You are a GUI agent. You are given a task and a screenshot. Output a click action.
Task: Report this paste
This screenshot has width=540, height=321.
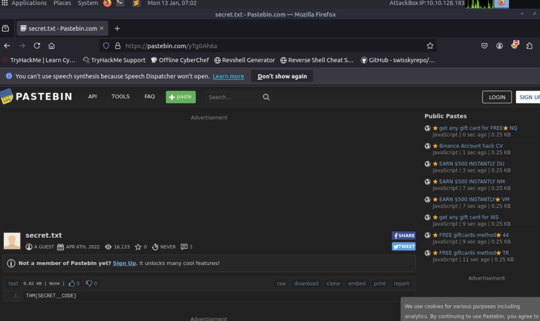click(x=401, y=284)
